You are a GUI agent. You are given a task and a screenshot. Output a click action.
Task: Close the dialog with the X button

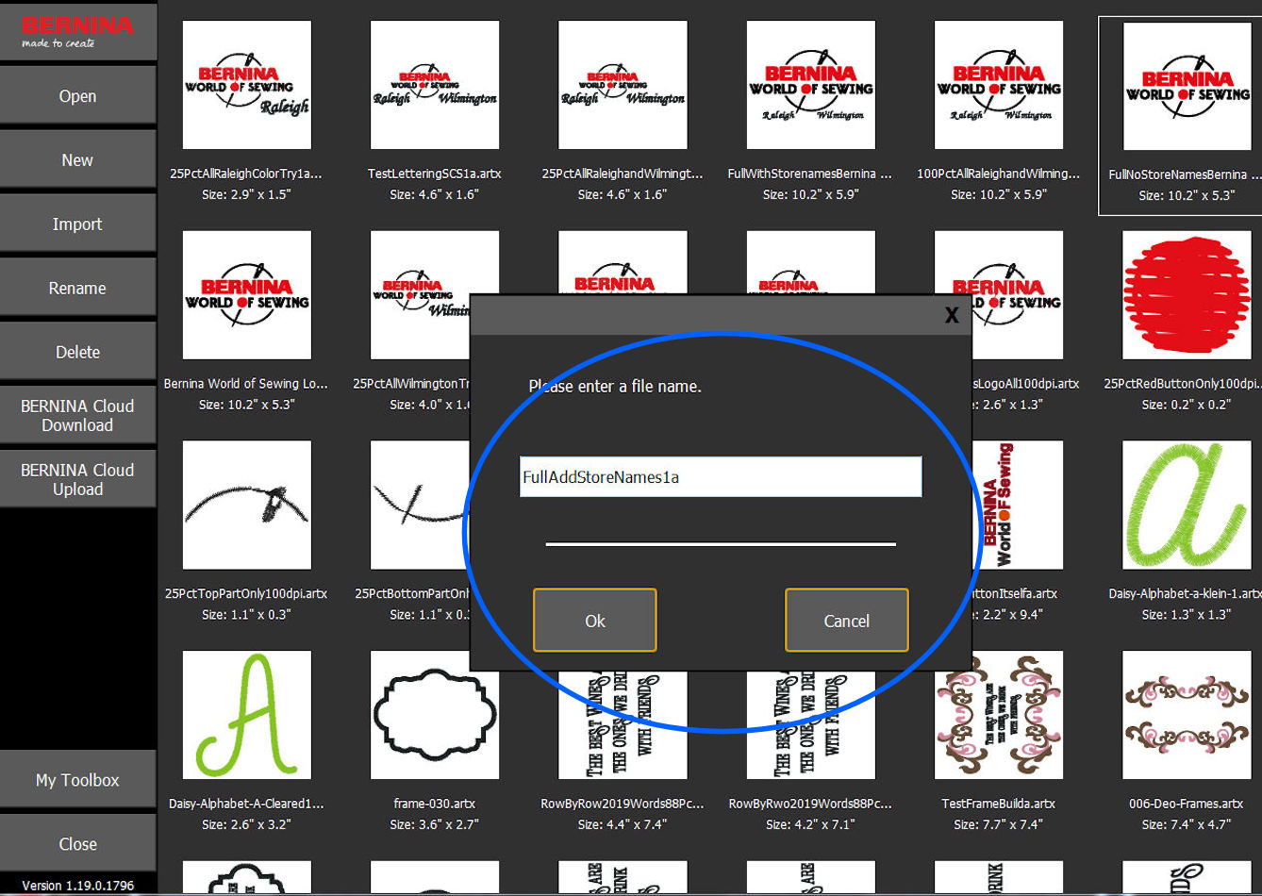(952, 315)
